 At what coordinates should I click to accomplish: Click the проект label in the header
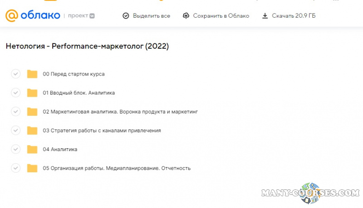(78, 16)
